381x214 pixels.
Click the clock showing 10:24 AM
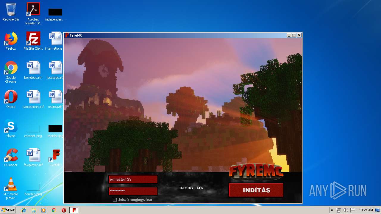coord(366,210)
